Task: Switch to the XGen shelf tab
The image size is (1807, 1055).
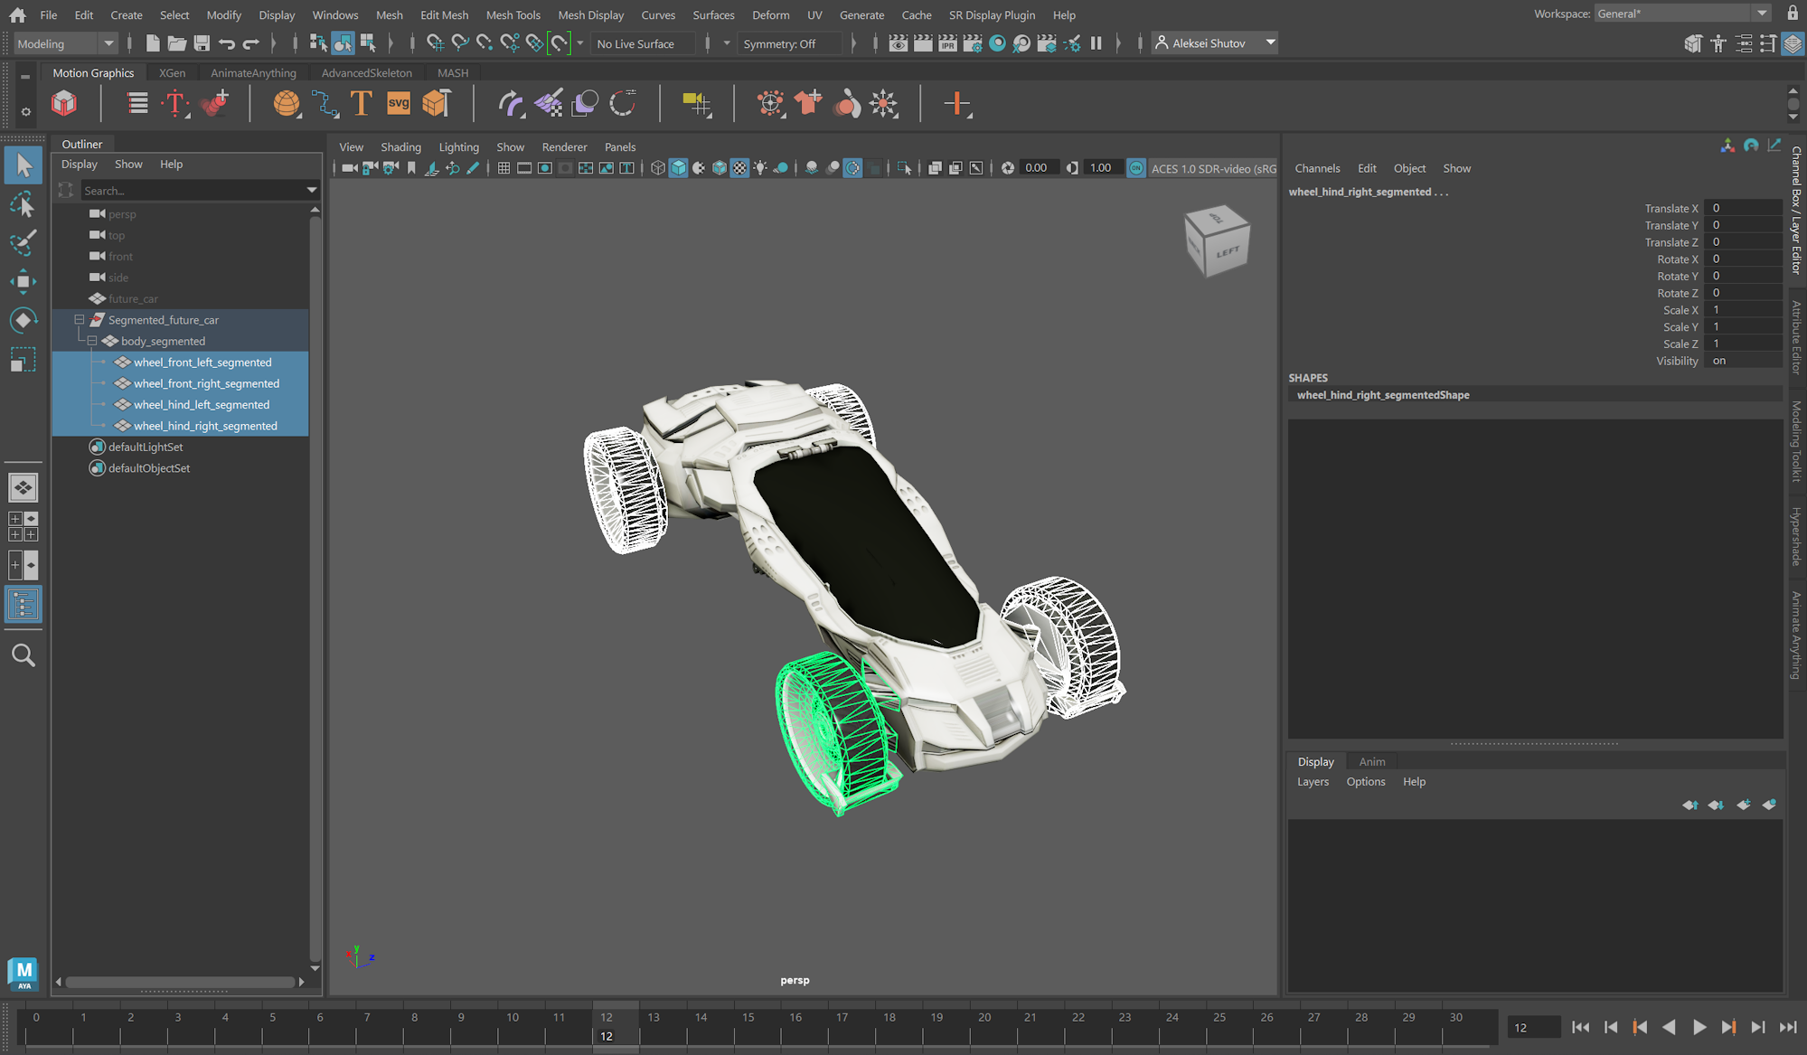Action: 172,72
